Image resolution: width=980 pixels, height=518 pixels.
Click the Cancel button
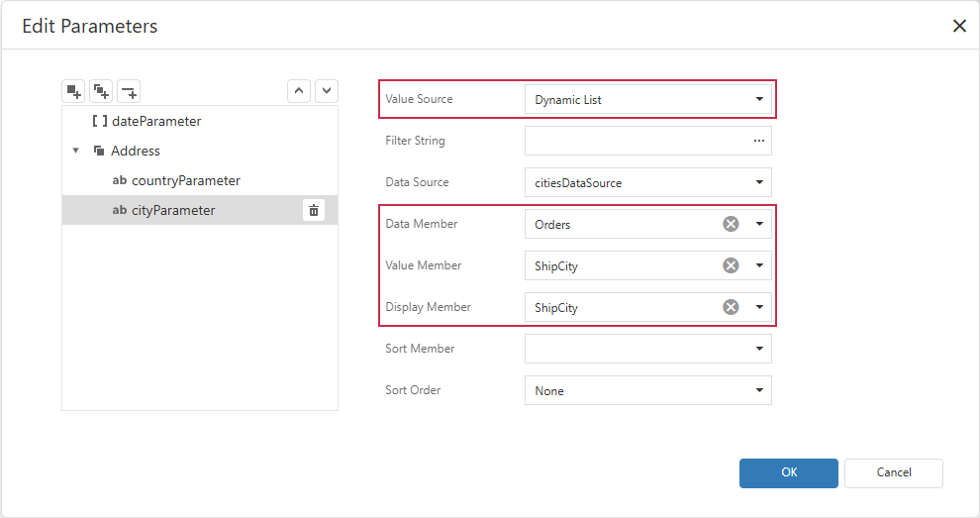click(x=894, y=473)
